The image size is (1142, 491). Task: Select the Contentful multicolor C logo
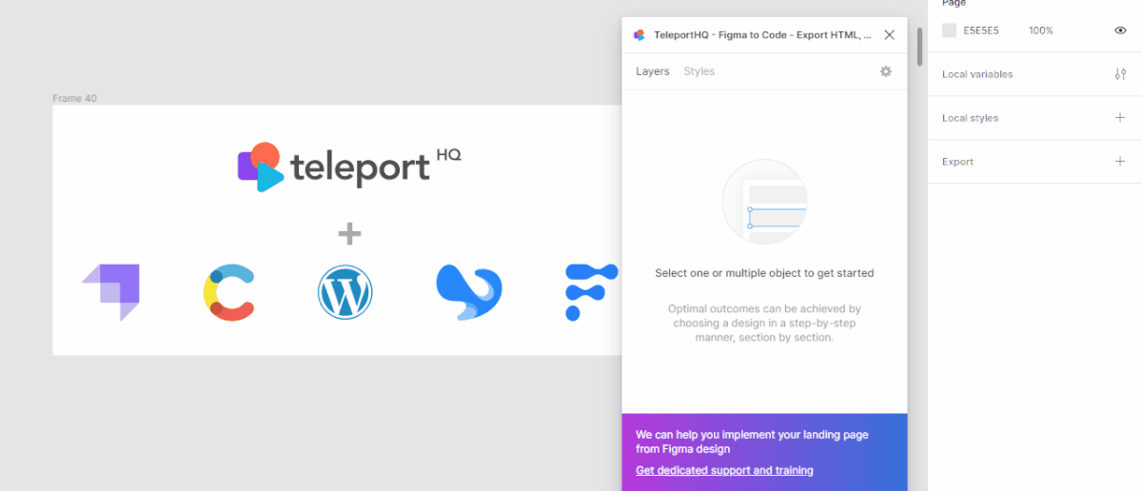(229, 292)
